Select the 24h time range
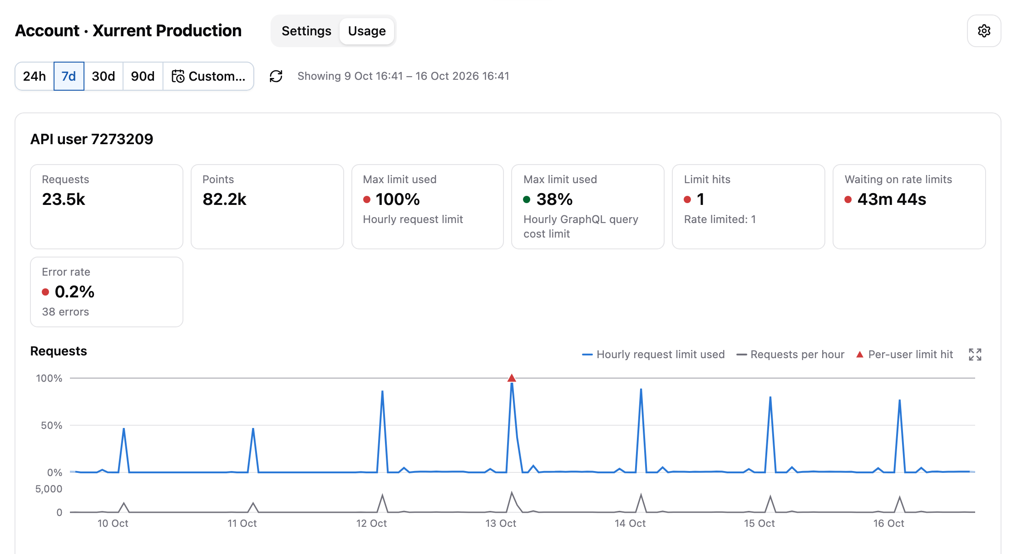1016x554 pixels. [x=35, y=76]
